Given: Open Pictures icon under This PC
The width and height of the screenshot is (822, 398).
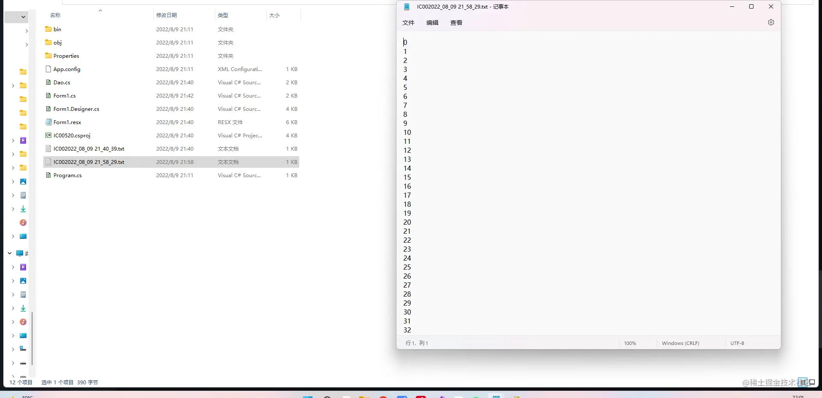Looking at the screenshot, I should tap(23, 281).
